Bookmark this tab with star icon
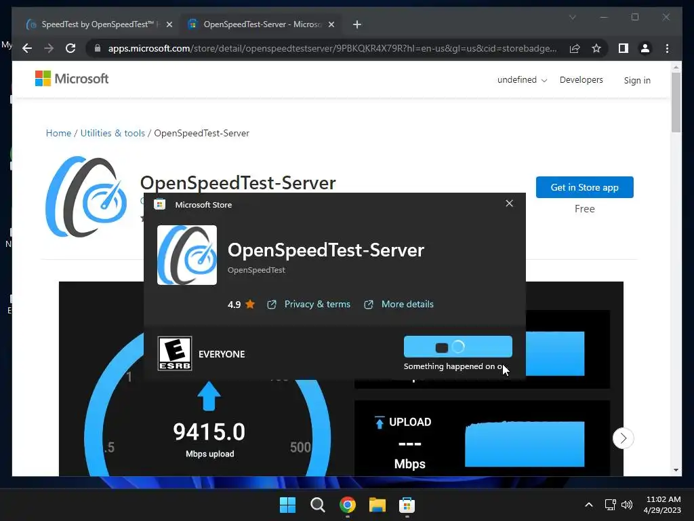Viewport: 694px width, 521px height. [x=596, y=48]
